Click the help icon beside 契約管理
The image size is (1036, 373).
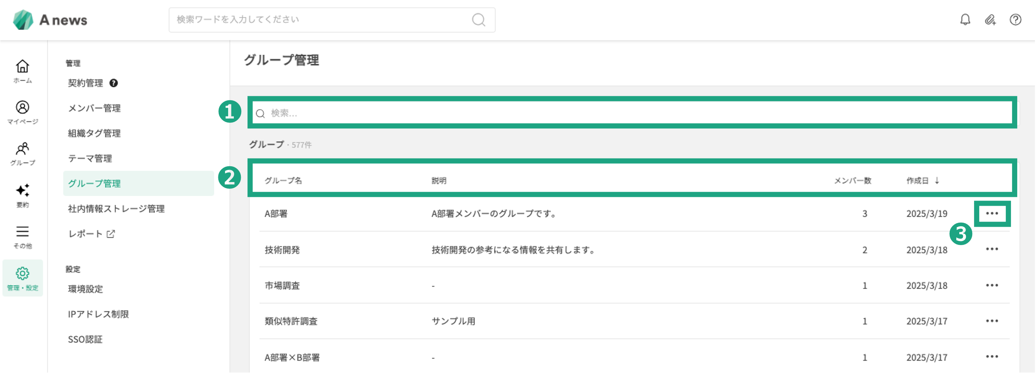pyautogui.click(x=114, y=83)
